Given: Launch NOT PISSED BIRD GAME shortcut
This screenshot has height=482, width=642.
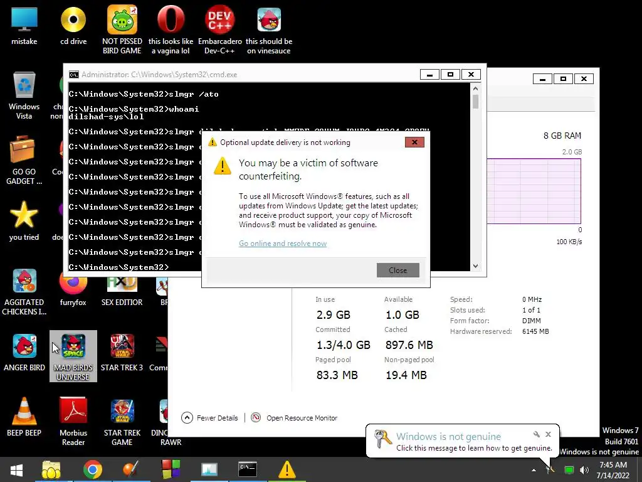Looking at the screenshot, I should 122,30.
